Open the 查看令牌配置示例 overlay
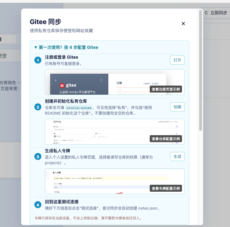 pyautogui.click(x=166, y=189)
